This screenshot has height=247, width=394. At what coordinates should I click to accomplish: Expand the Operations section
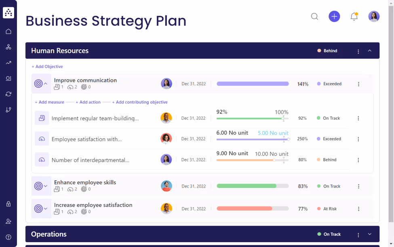369,234
